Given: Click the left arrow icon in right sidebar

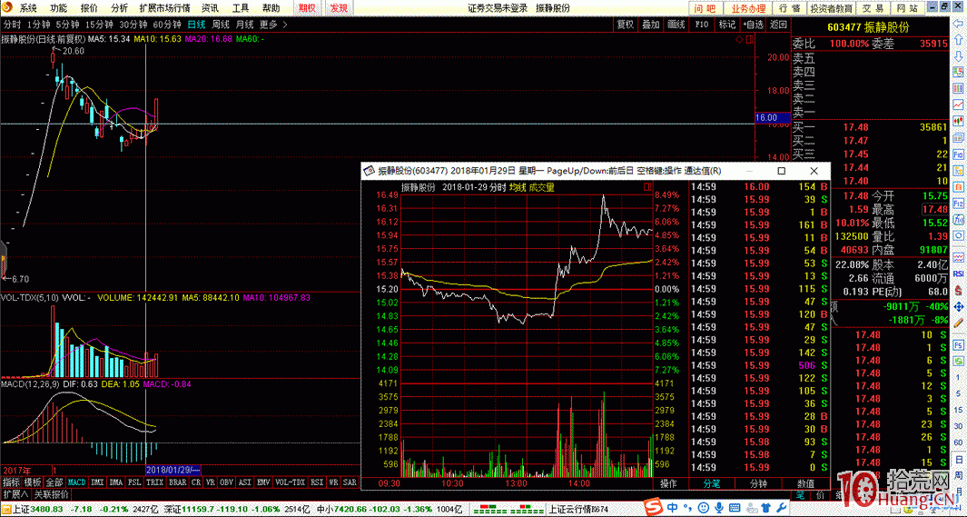Looking at the screenshot, I should point(958,24).
